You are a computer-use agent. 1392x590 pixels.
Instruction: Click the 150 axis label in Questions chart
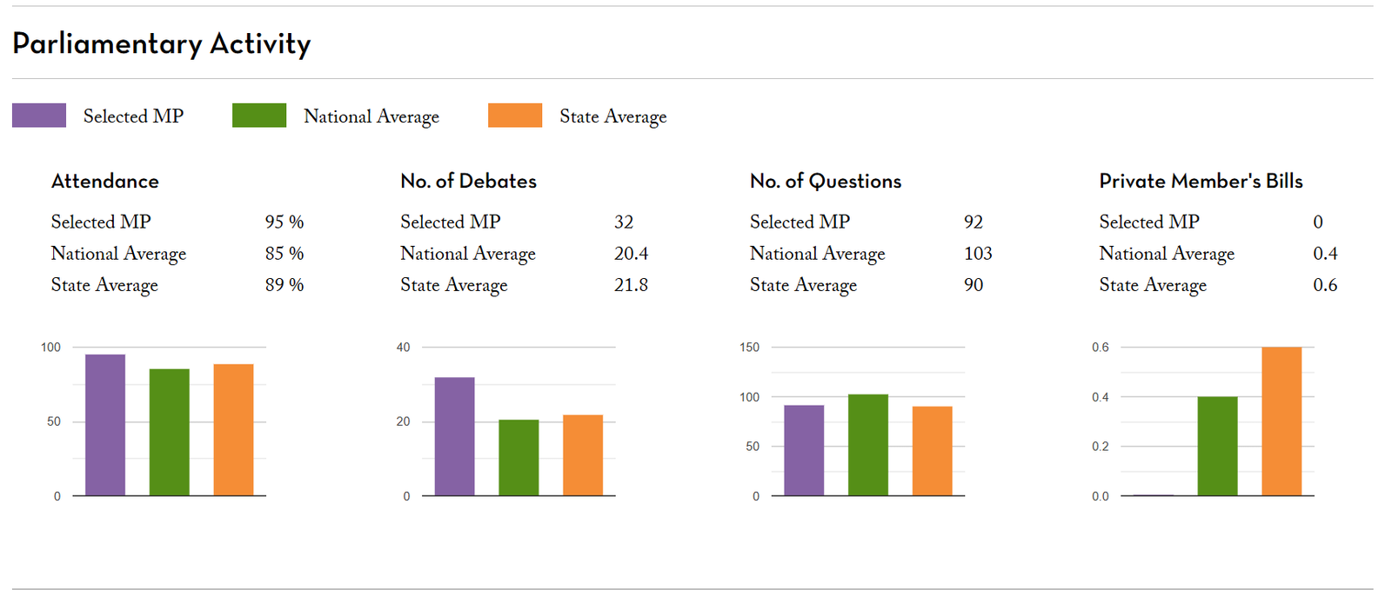point(749,348)
